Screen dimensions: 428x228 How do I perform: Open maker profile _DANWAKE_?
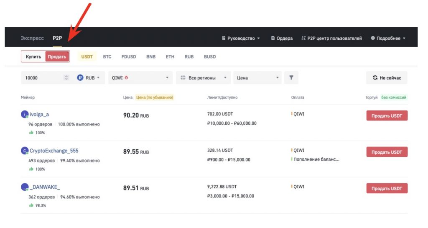[x=45, y=187]
